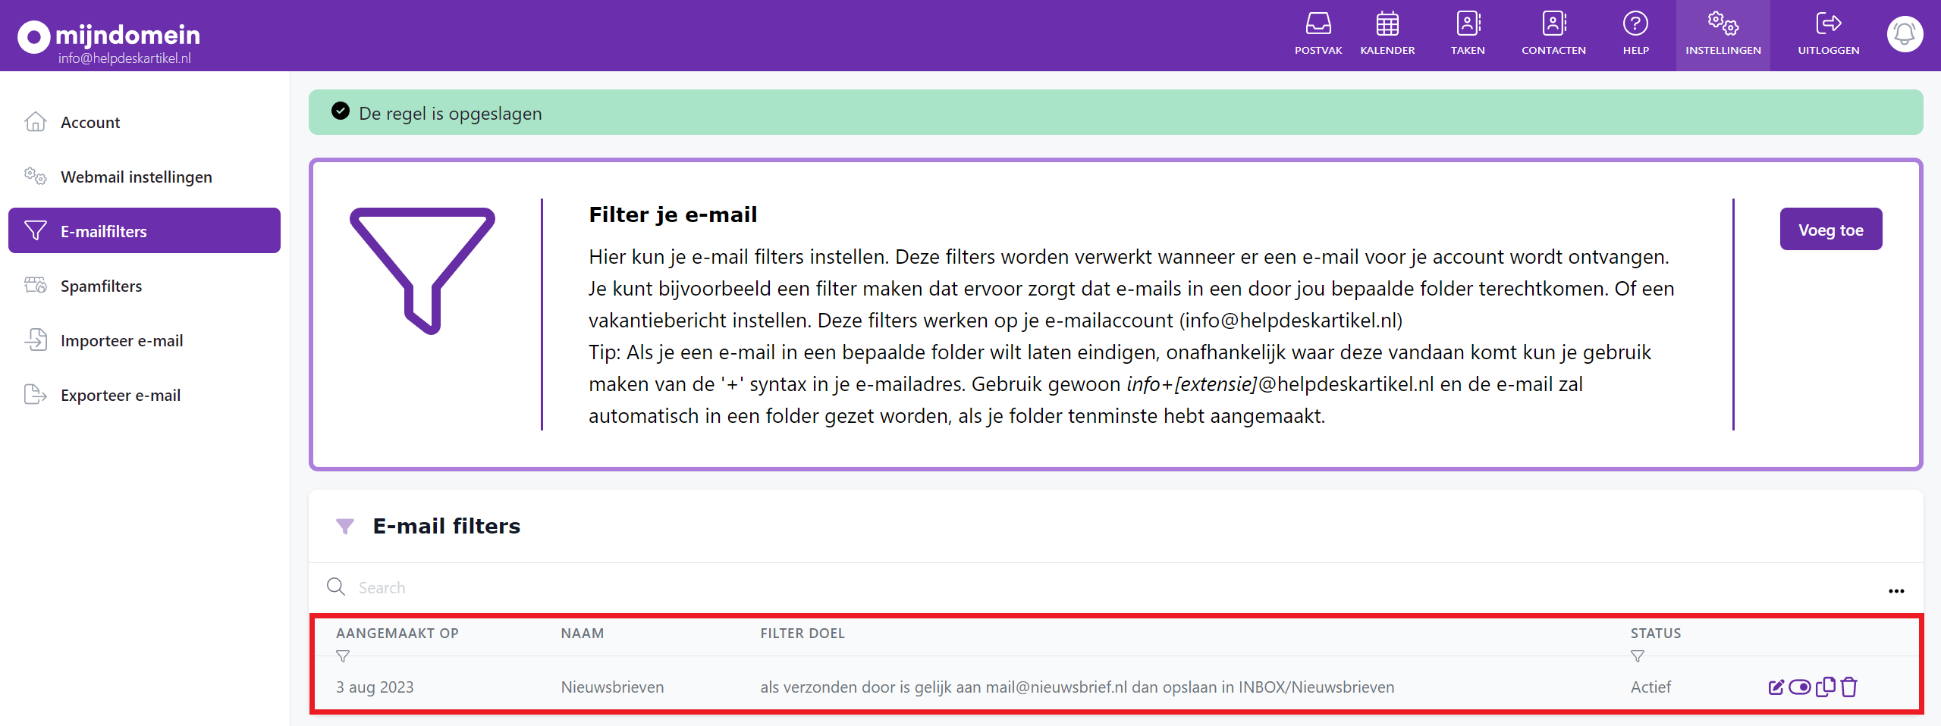The width and height of the screenshot is (1941, 726).
Task: Sort by the Filter doel column header
Action: tap(802, 634)
